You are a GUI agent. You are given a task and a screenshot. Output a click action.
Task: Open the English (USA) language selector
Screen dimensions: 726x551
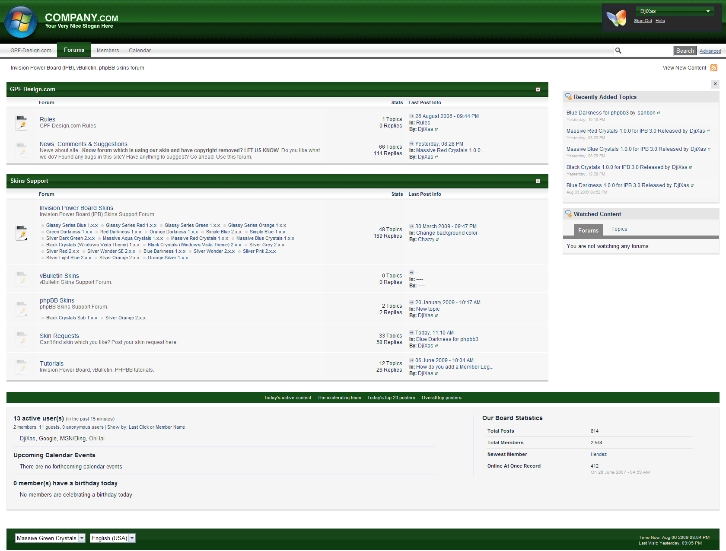pos(113,538)
